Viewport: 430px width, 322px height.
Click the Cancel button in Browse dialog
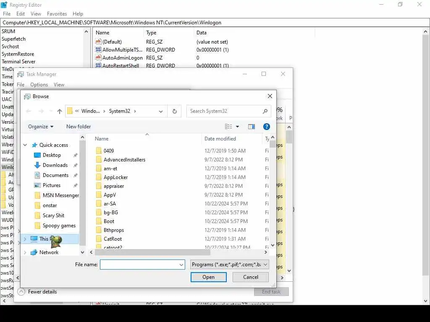point(250,277)
